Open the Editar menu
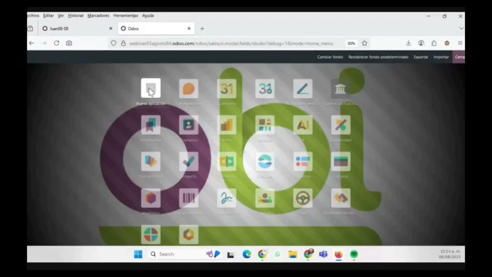 pos(48,15)
